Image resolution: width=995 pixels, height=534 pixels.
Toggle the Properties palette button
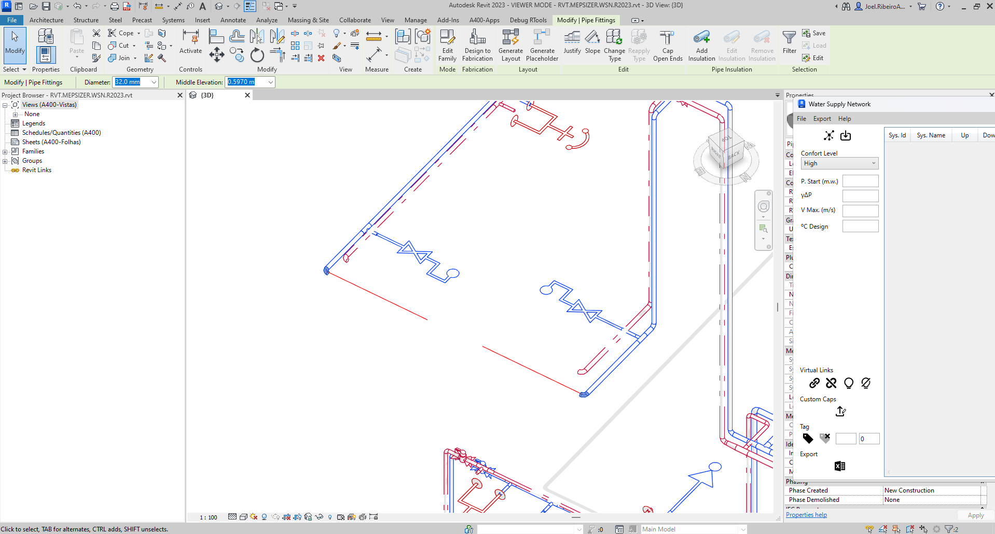pyautogui.click(x=46, y=54)
